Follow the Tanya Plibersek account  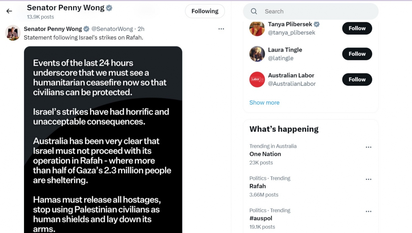pos(357,28)
